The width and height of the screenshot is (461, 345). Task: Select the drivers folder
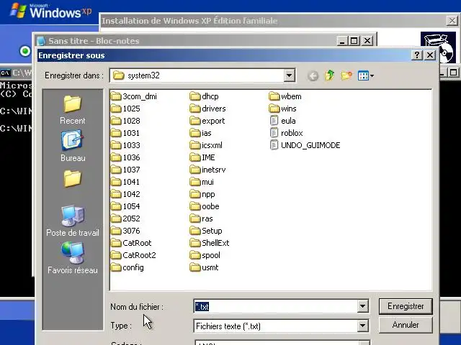(208, 109)
